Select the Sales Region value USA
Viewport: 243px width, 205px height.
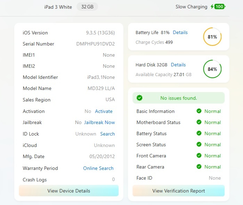point(110,99)
